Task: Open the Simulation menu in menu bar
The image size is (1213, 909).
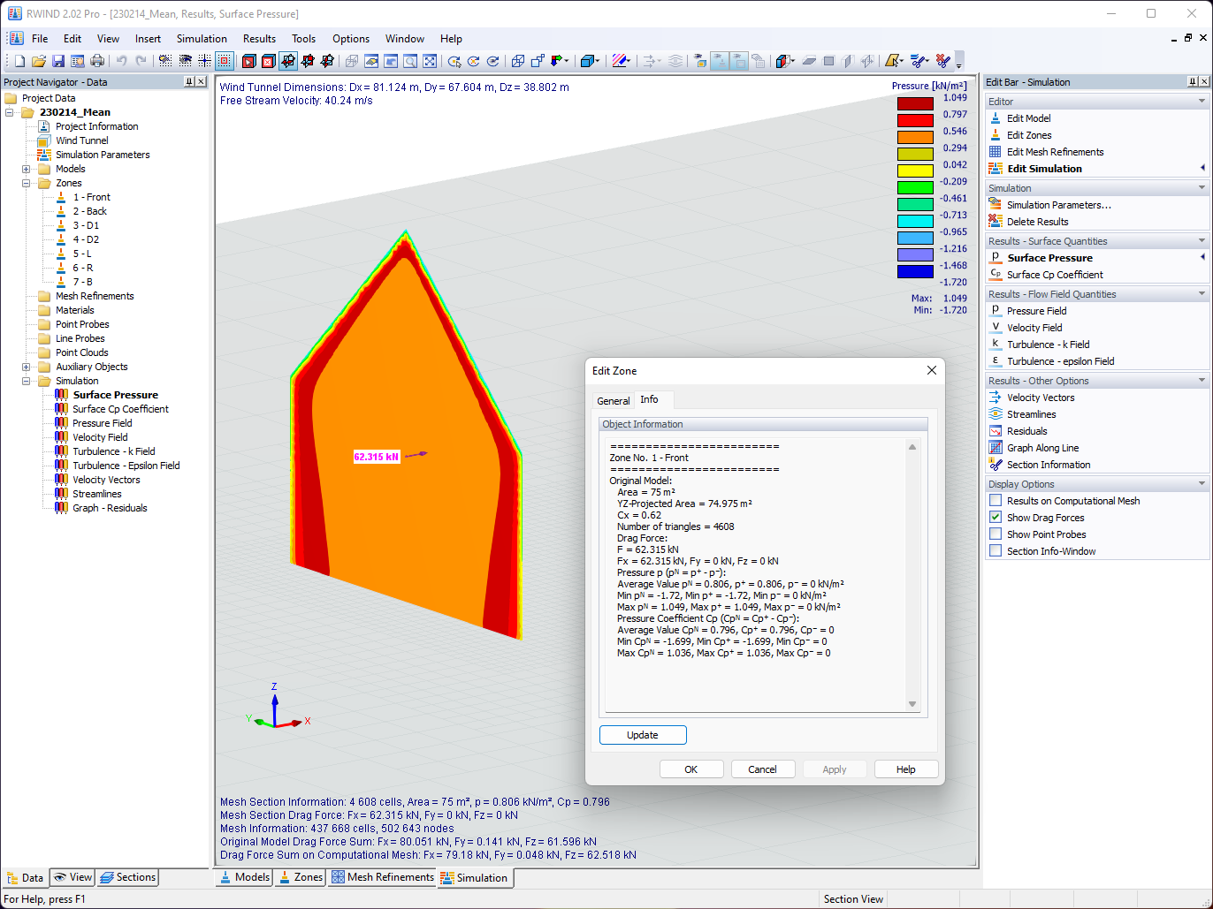Action: 202,39
